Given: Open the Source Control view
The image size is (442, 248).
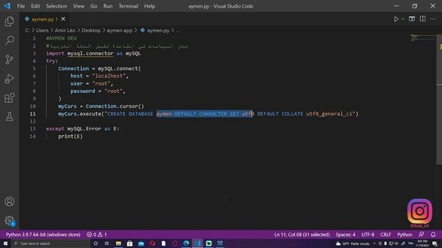Looking at the screenshot, I should click(9, 60).
